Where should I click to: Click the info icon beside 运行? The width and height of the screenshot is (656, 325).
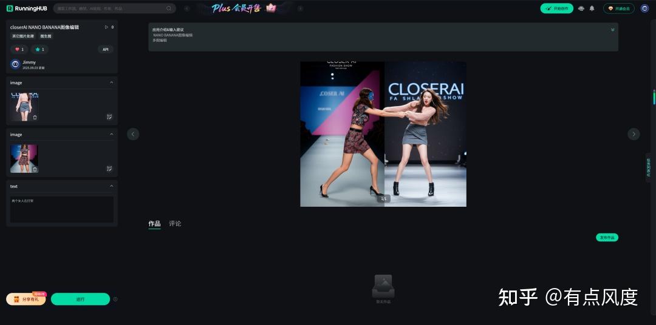(115, 299)
